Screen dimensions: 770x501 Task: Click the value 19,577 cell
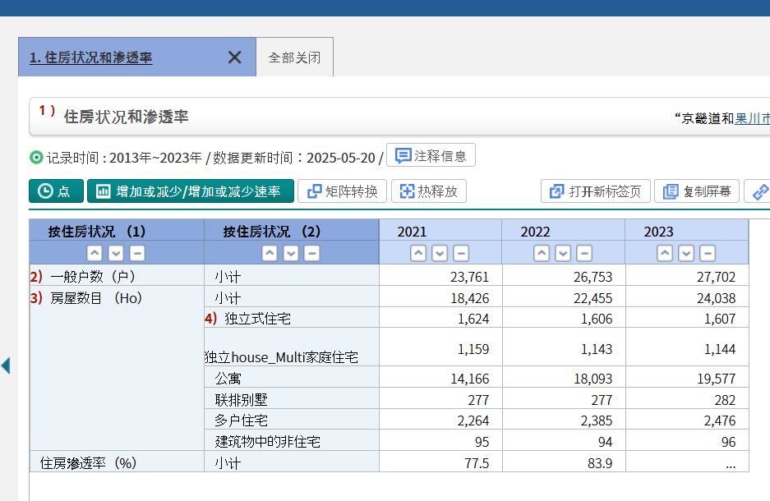688,377
